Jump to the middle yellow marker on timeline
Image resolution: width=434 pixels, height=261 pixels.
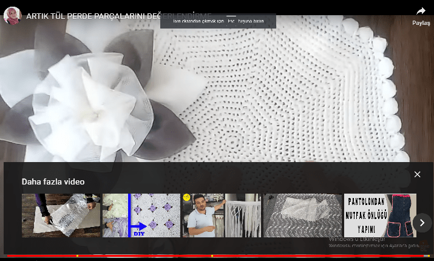click(x=212, y=256)
